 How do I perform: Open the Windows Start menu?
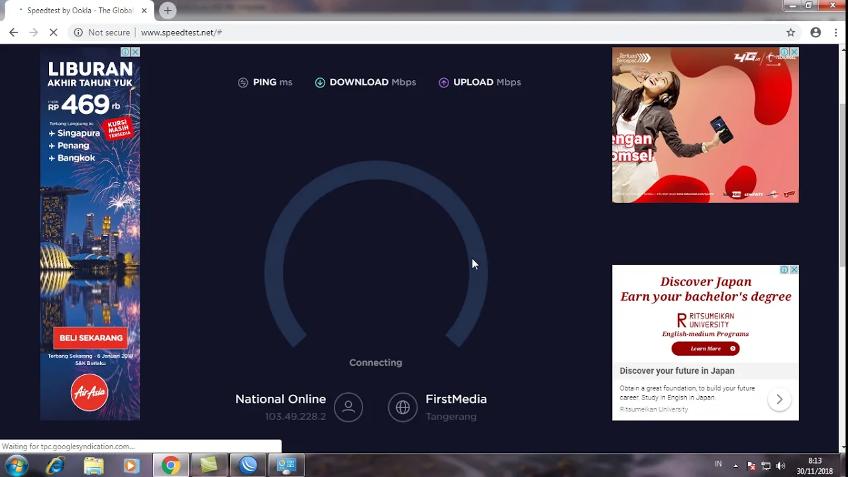(x=17, y=466)
